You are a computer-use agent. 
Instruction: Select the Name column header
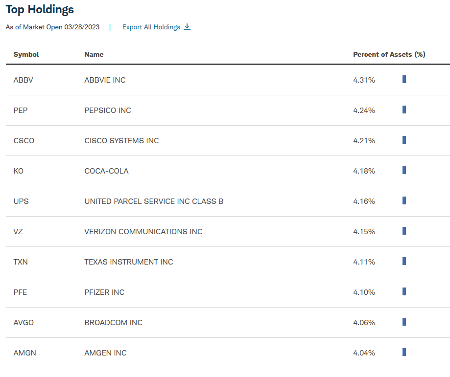(94, 54)
